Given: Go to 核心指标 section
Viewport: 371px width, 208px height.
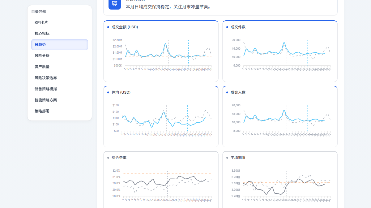Looking at the screenshot, I should (x=60, y=34).
